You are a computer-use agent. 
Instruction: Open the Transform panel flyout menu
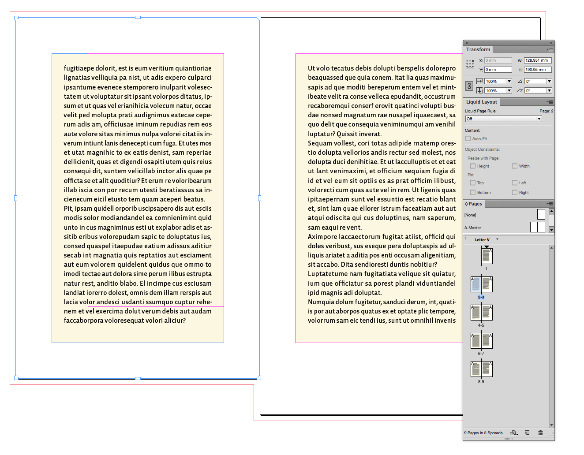click(550, 49)
